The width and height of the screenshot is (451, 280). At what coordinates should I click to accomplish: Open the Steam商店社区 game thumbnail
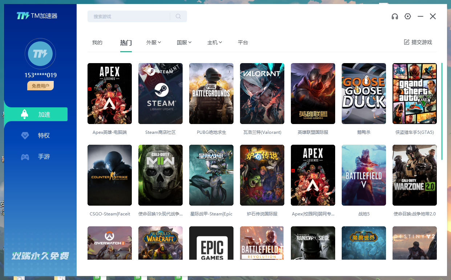pyautogui.click(x=161, y=94)
